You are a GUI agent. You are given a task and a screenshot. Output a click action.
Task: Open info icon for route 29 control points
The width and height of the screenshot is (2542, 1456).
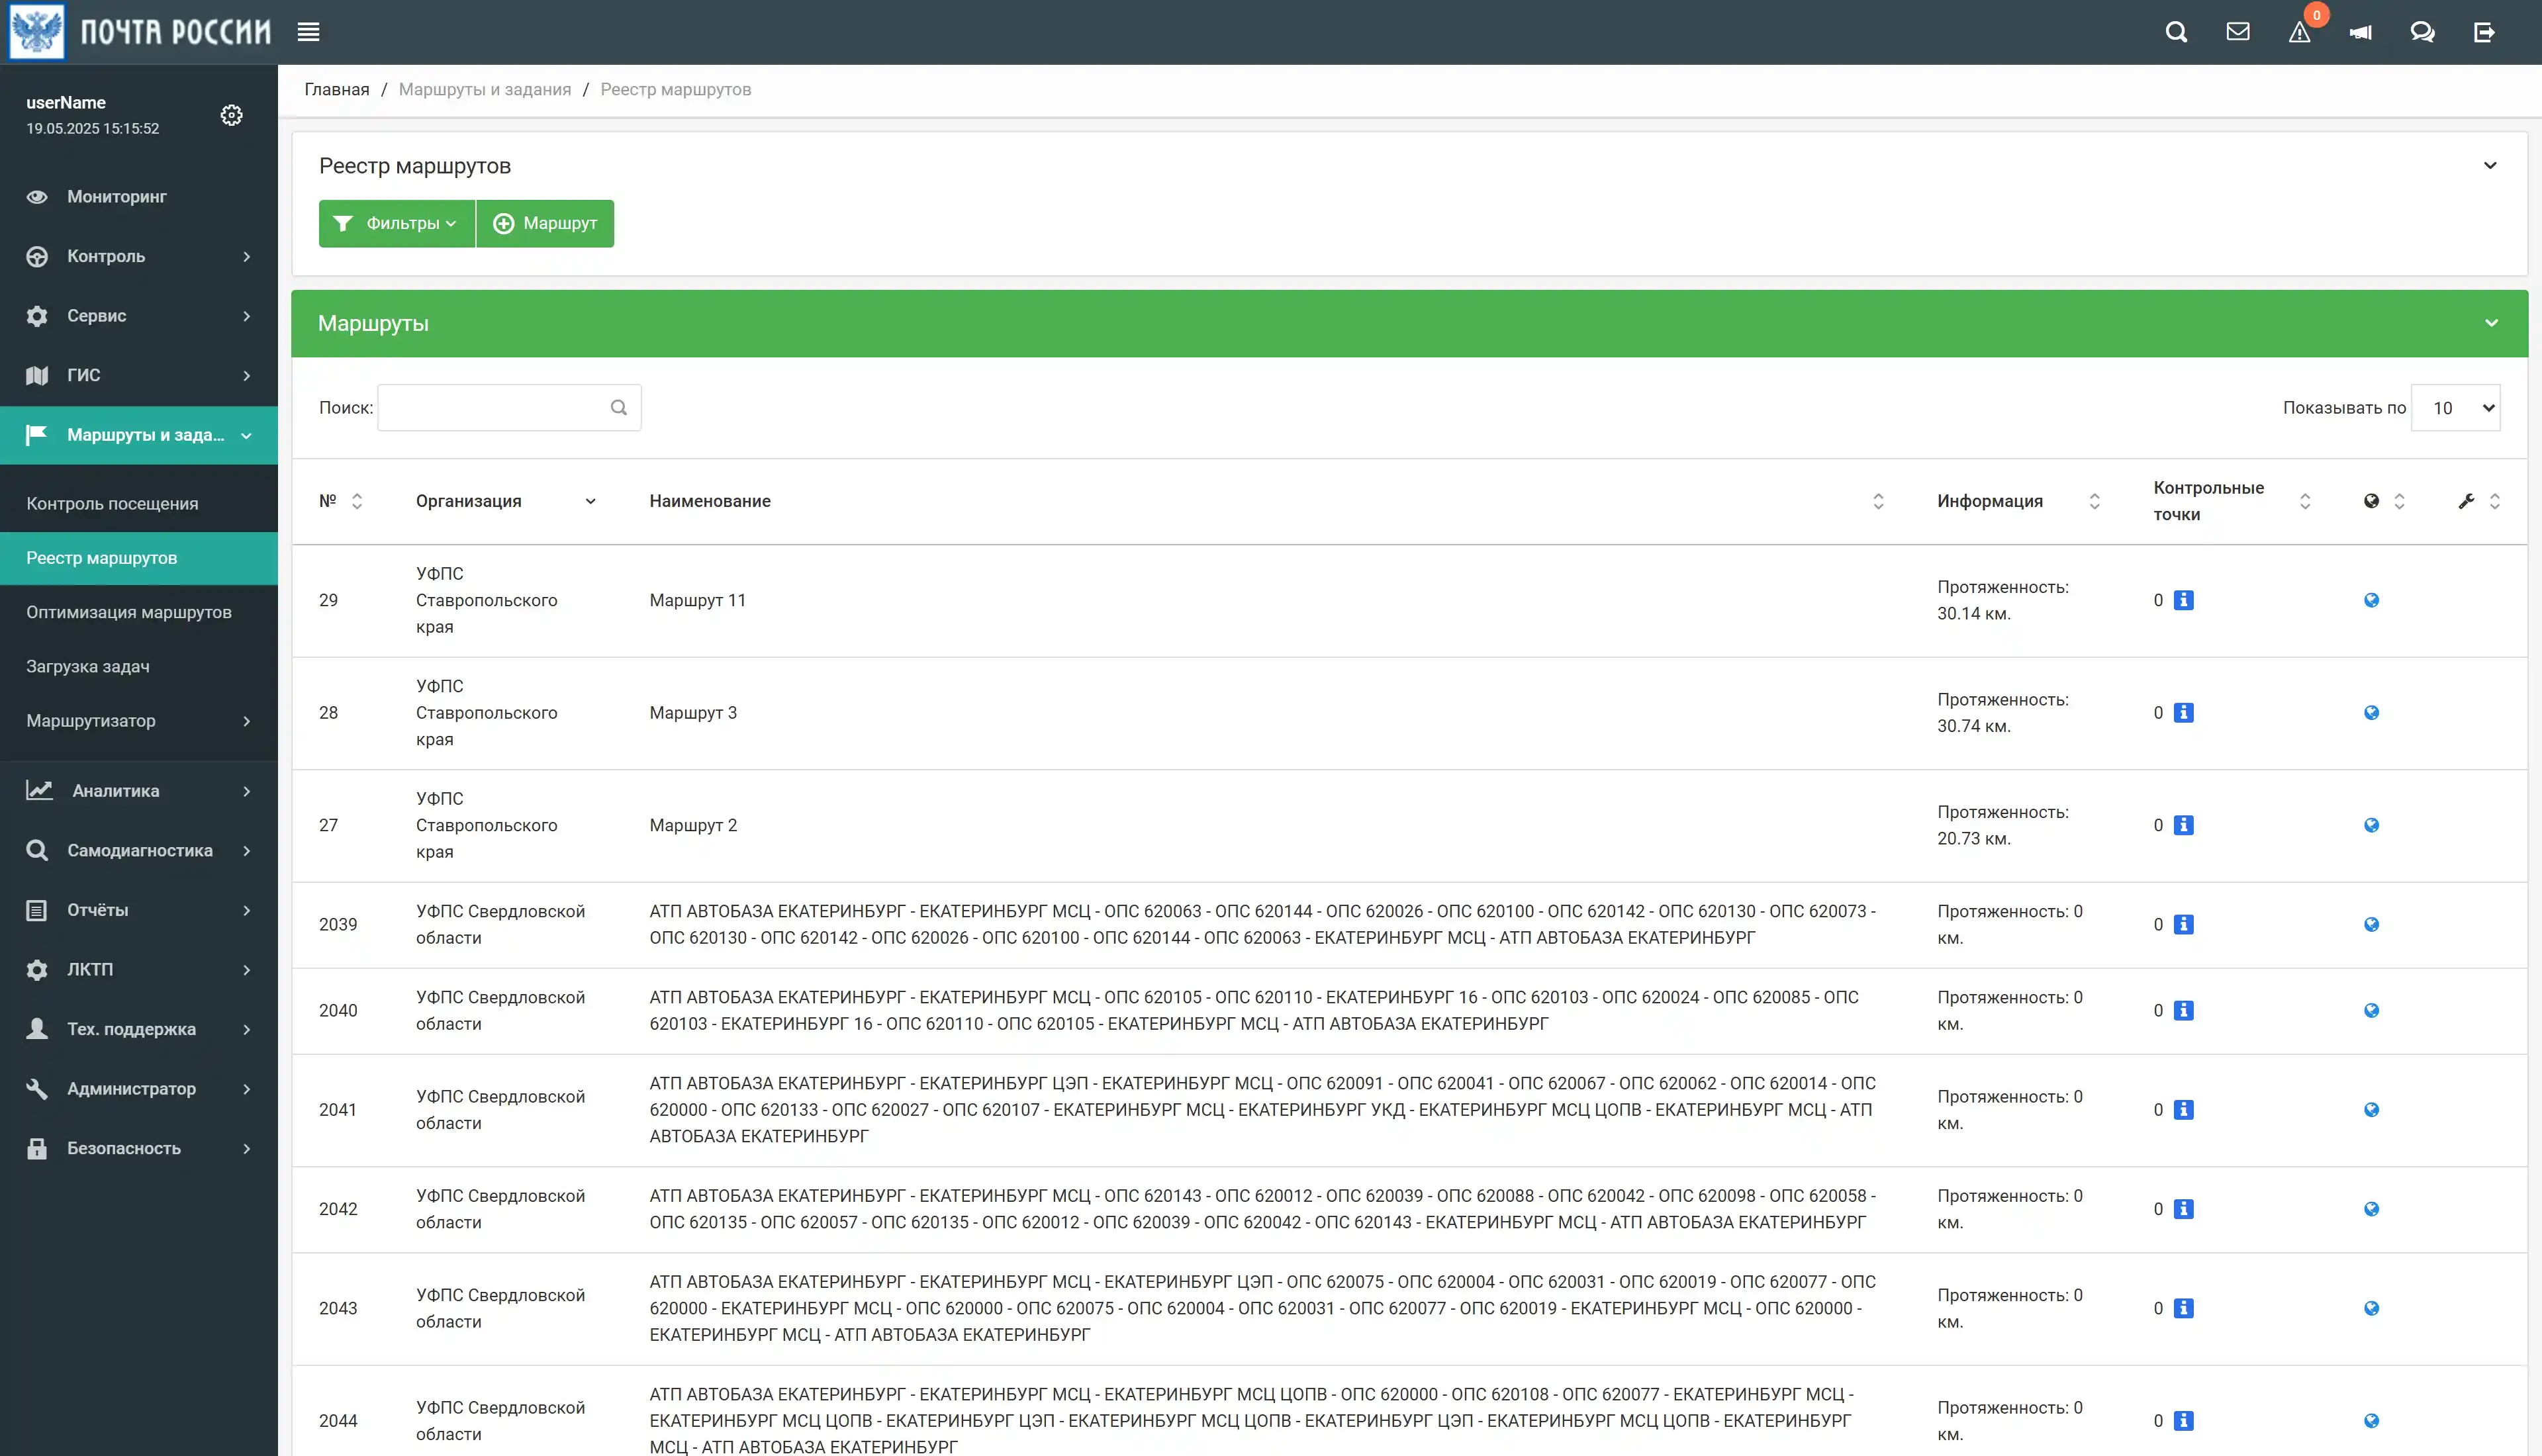tap(2184, 600)
